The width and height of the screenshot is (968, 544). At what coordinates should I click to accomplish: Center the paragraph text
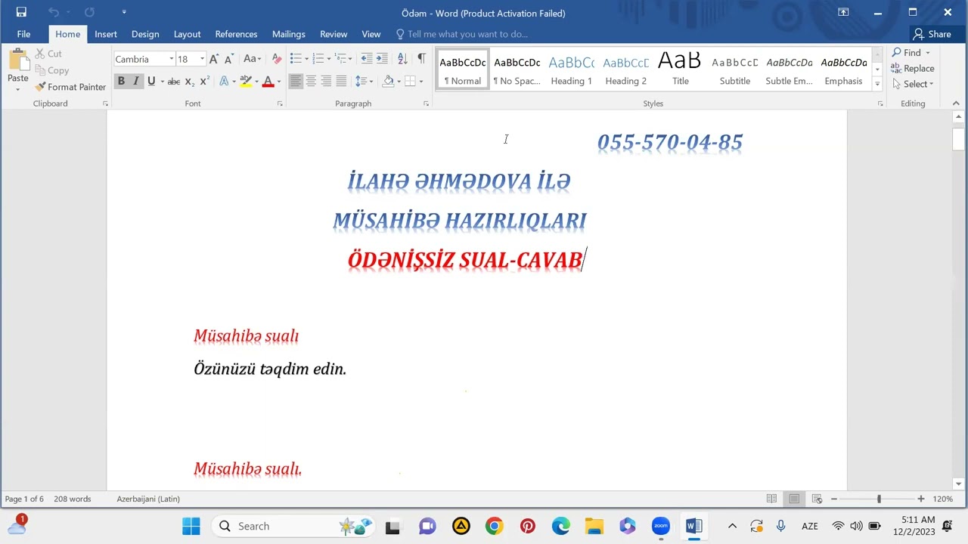pyautogui.click(x=311, y=82)
